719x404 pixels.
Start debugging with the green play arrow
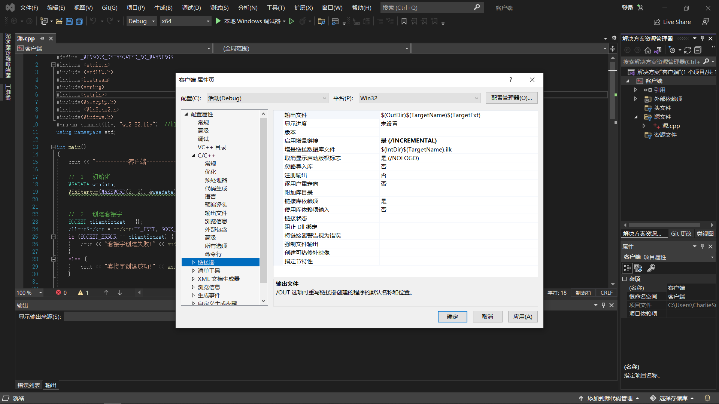tap(218, 21)
